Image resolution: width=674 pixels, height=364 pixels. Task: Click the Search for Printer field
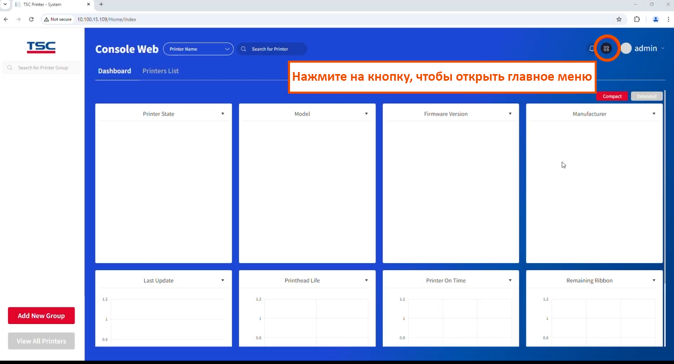[x=276, y=49]
